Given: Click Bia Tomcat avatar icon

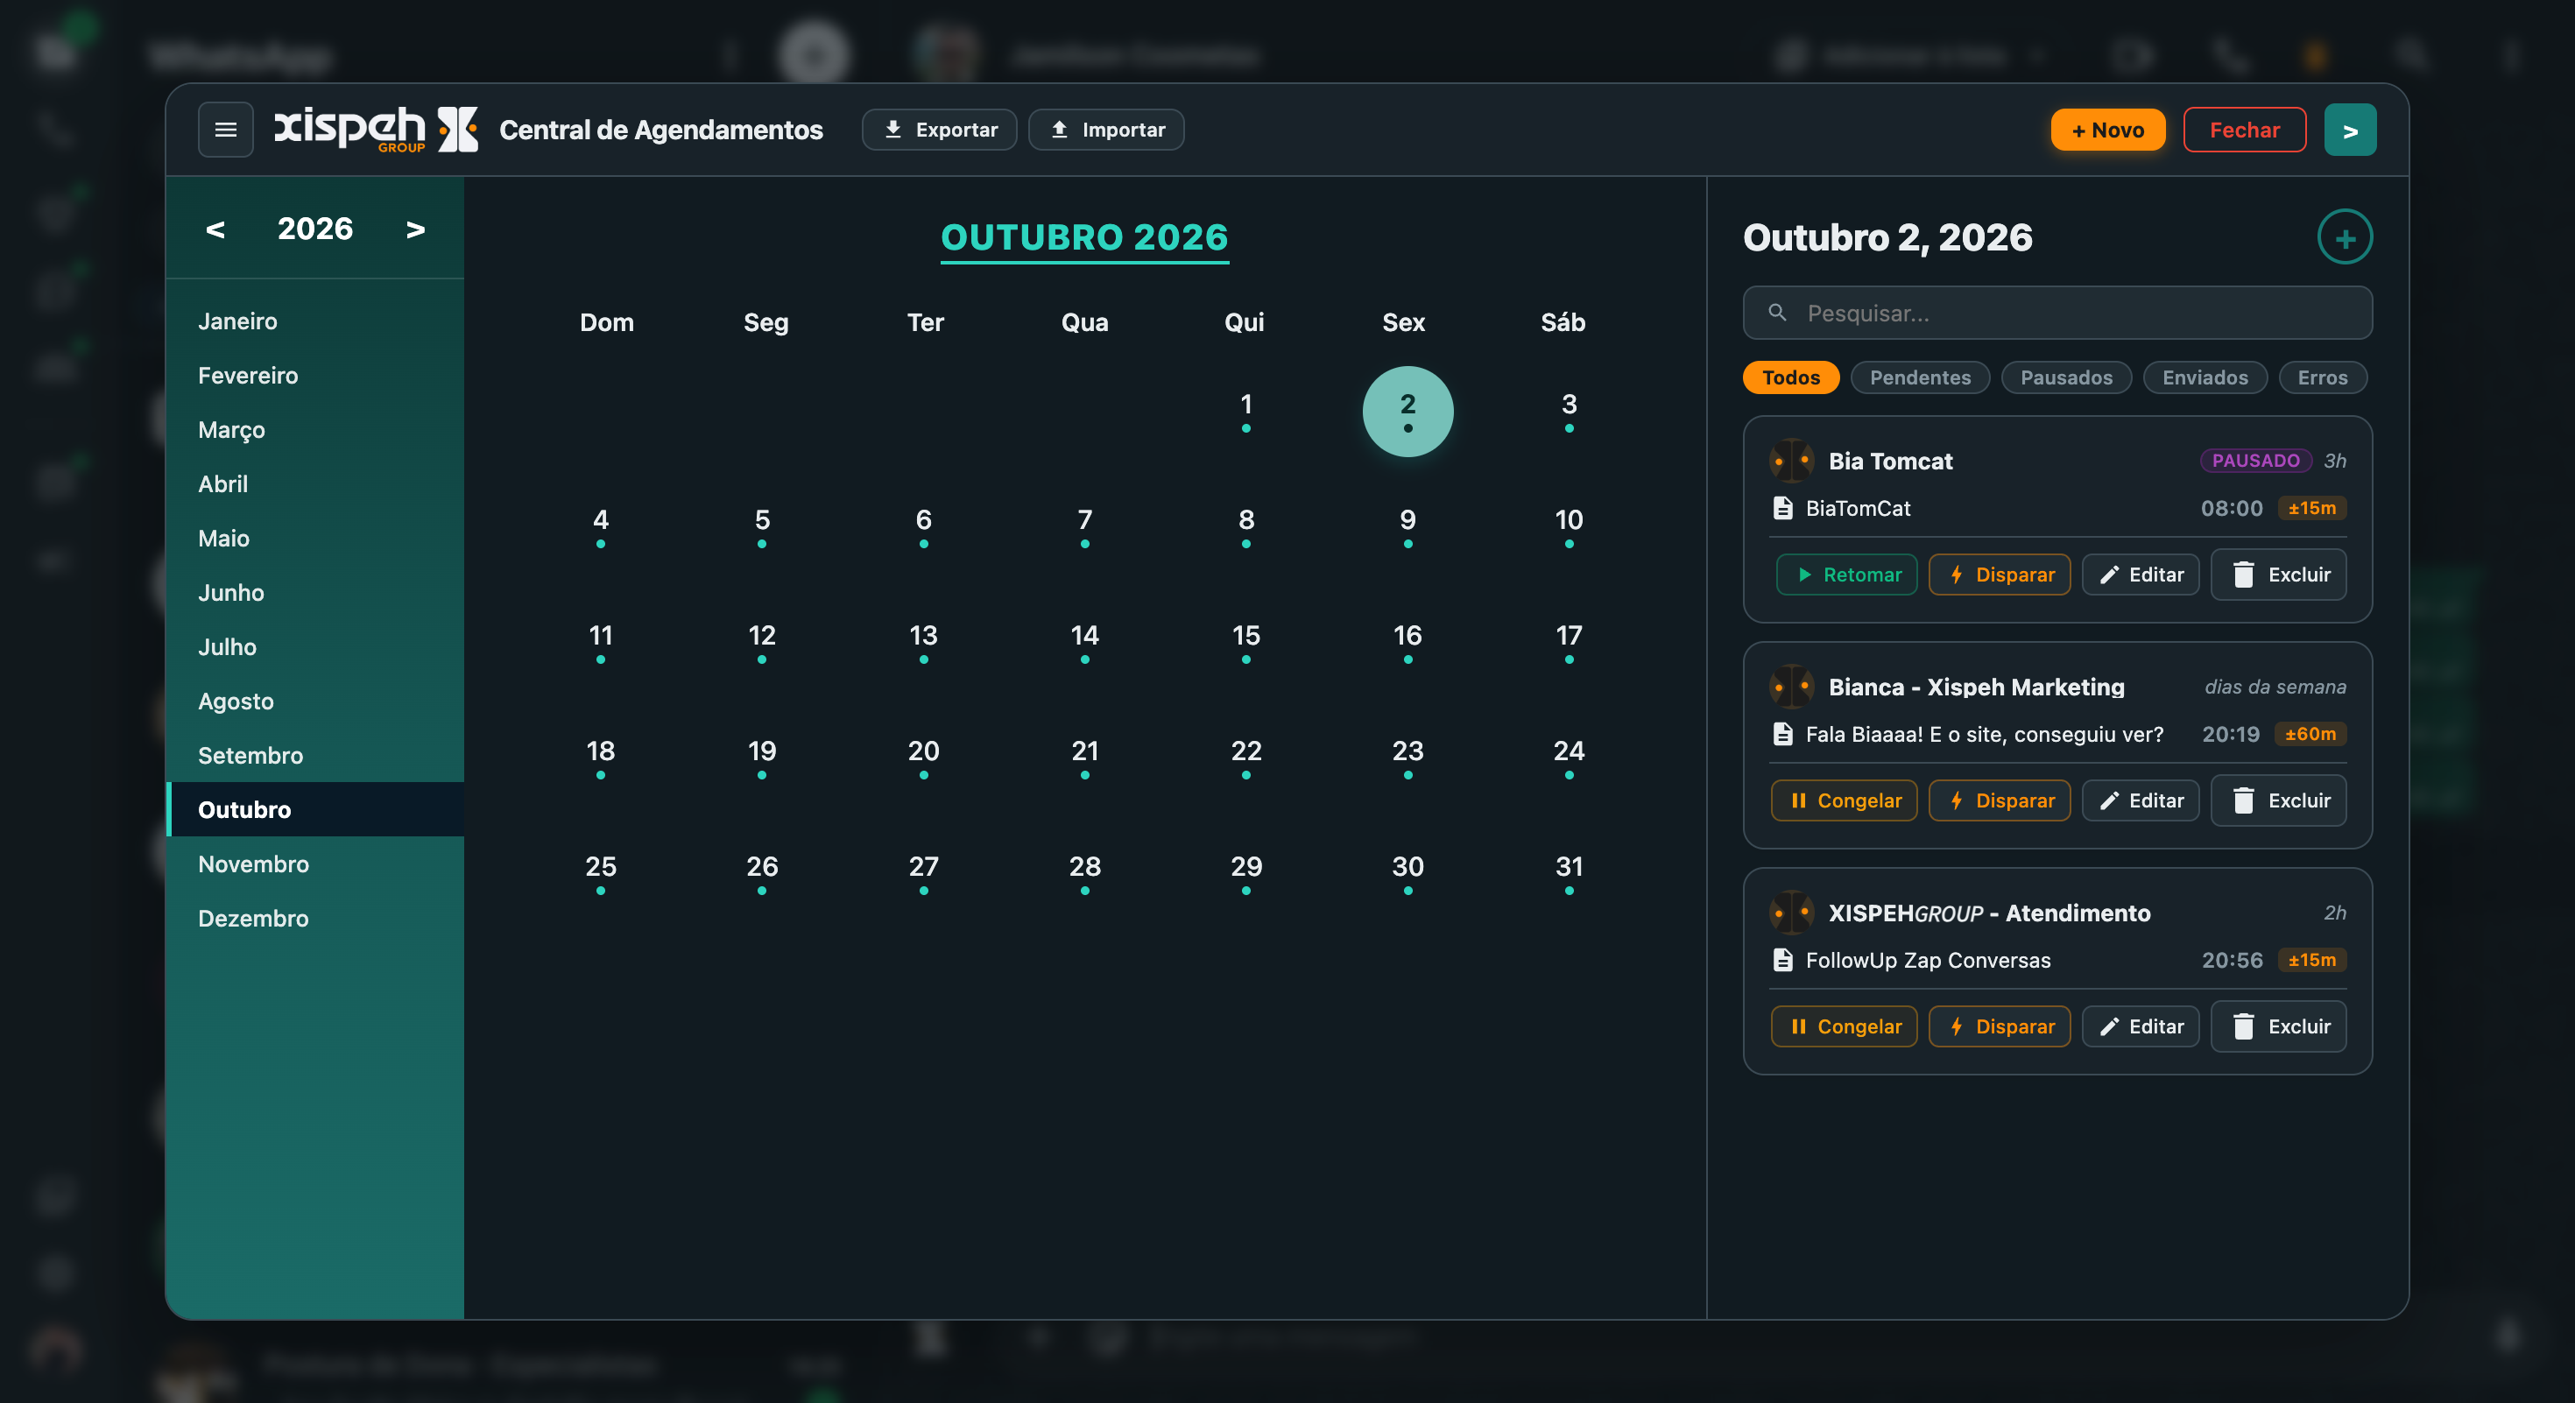Looking at the screenshot, I should pyautogui.click(x=1791, y=461).
